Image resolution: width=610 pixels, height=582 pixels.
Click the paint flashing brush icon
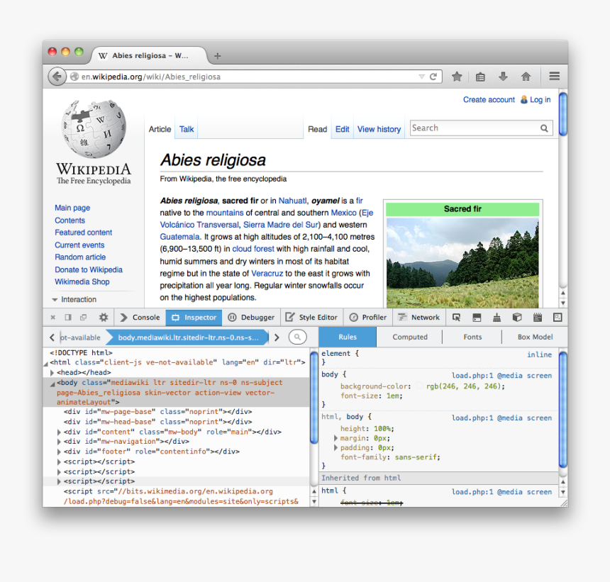tap(497, 318)
